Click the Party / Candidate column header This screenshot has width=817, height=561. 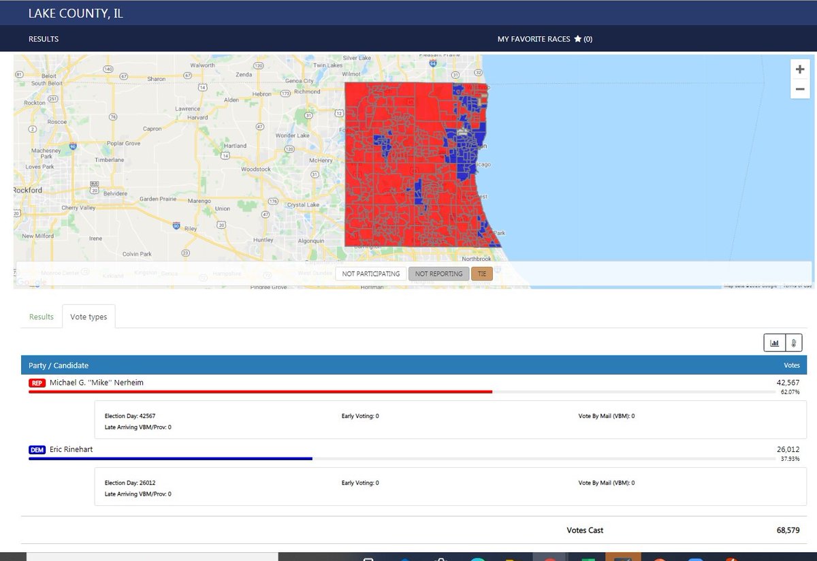59,366
